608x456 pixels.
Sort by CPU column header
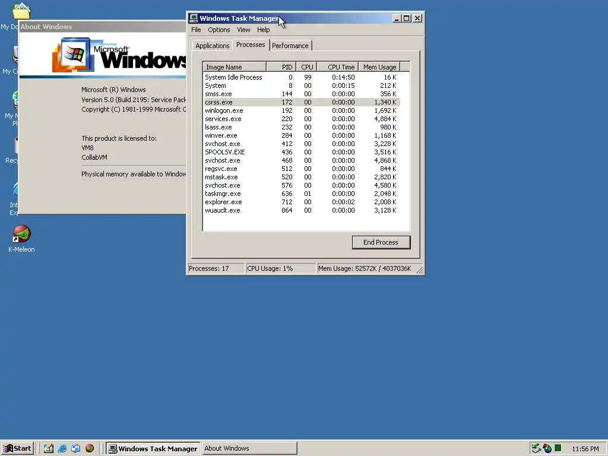307,67
